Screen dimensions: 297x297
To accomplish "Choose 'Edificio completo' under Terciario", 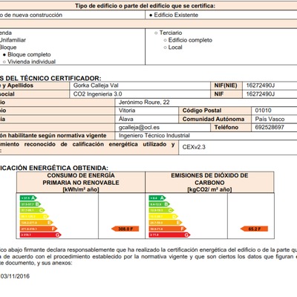I will click(x=165, y=40).
